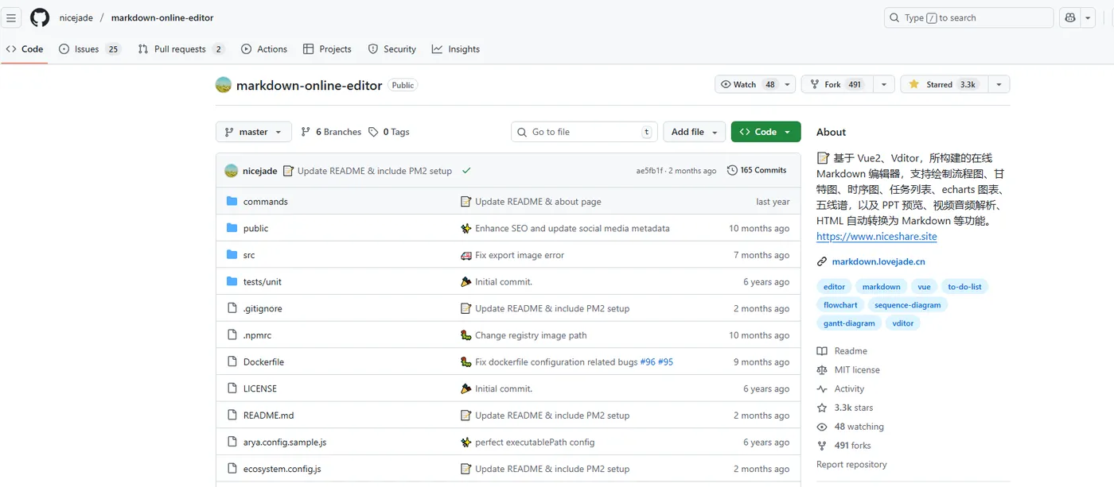1114x487 pixels.
Task: Click the branches icon showing 6 Branches
Action: [306, 131]
